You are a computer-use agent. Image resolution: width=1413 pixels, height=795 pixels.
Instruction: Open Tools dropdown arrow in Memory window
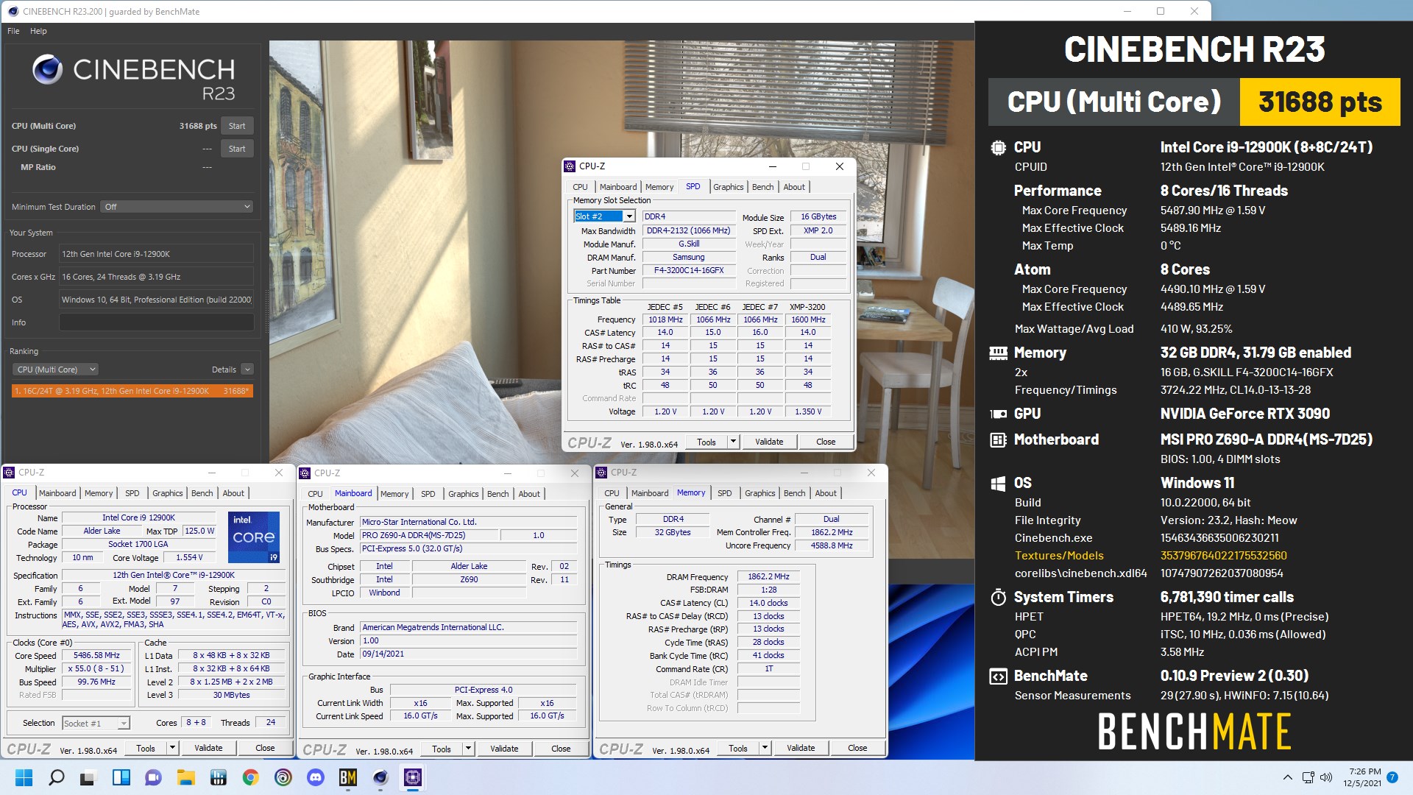click(x=765, y=748)
